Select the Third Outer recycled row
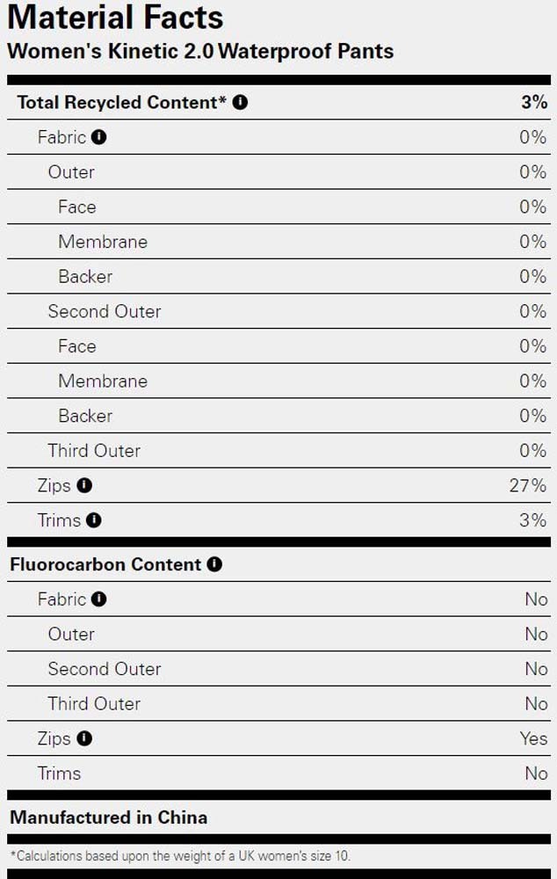This screenshot has height=879, width=557. pyautogui.click(x=278, y=450)
